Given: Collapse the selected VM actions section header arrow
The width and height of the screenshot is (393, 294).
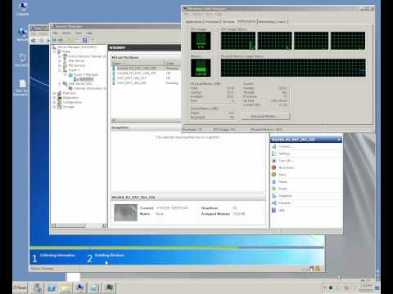Looking at the screenshot, I should (x=339, y=140).
